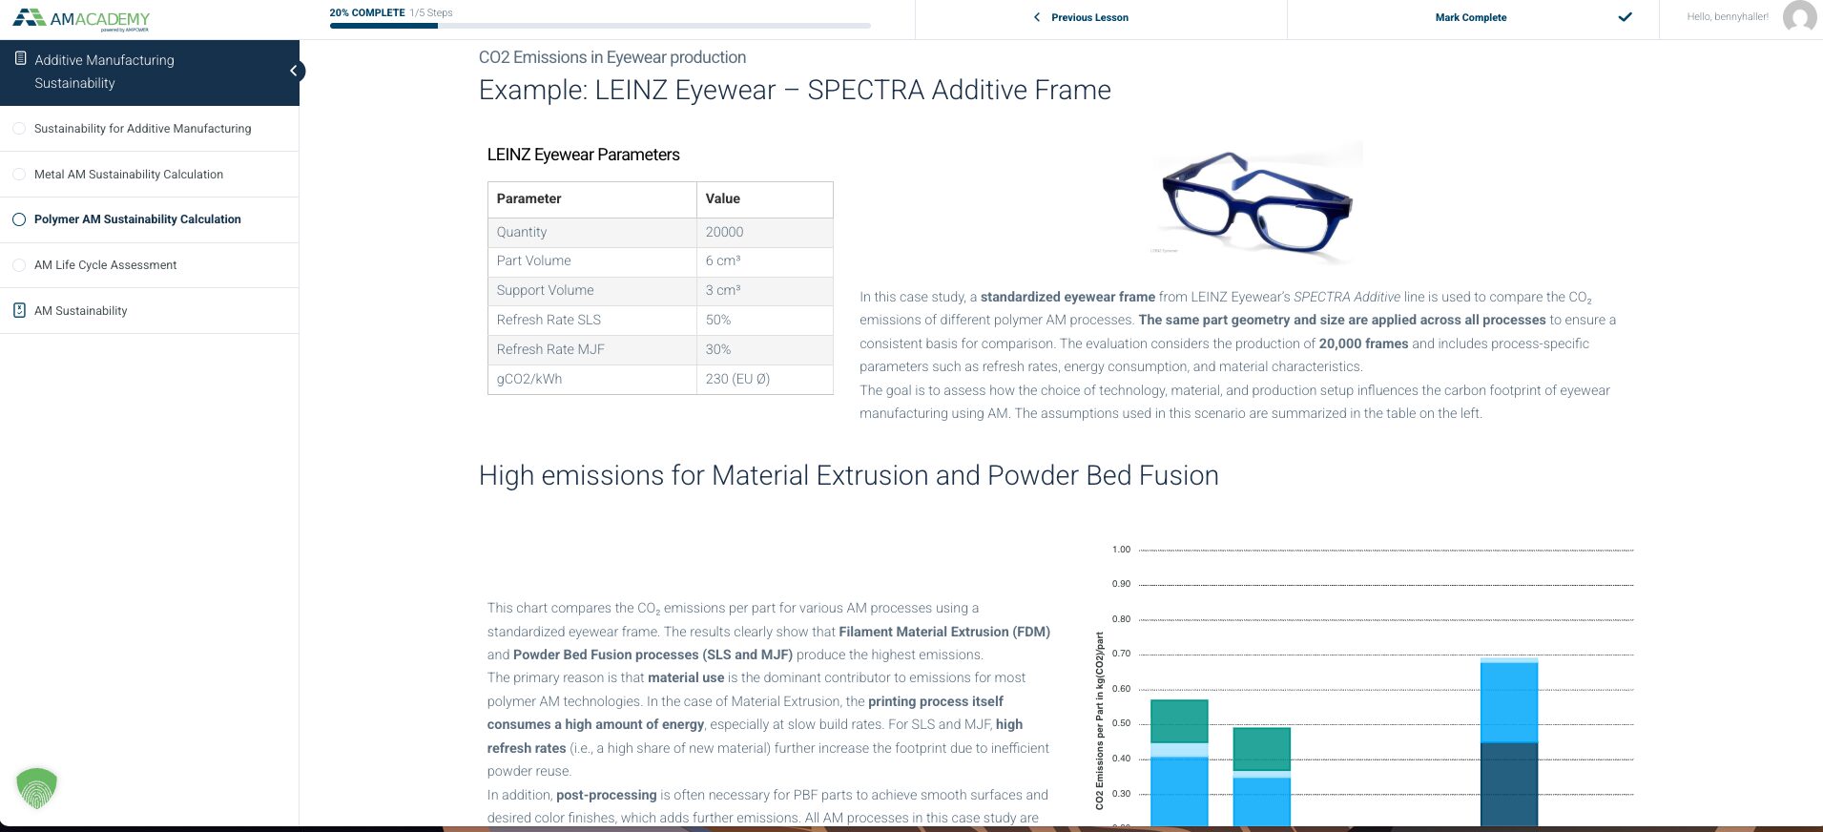
Task: Click the circle for Sustainability for Additive Manufacturing
Action: [x=19, y=129]
